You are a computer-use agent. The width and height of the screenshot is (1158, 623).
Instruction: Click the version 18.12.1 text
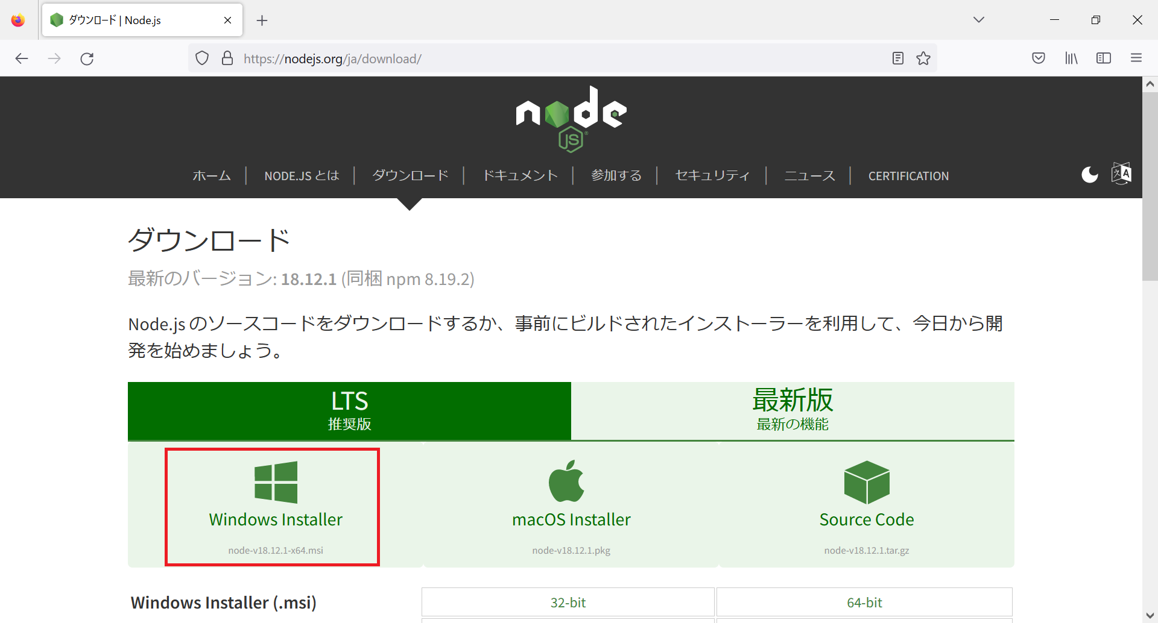[x=309, y=279]
